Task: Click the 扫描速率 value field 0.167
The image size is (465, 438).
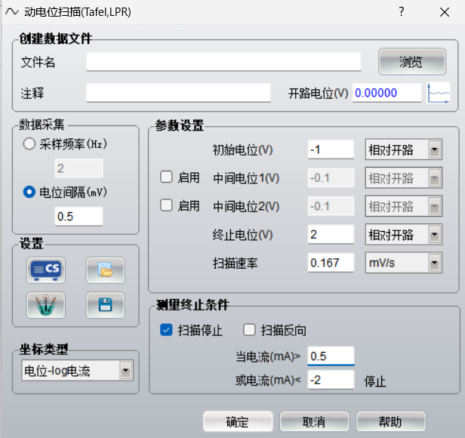Action: click(331, 263)
